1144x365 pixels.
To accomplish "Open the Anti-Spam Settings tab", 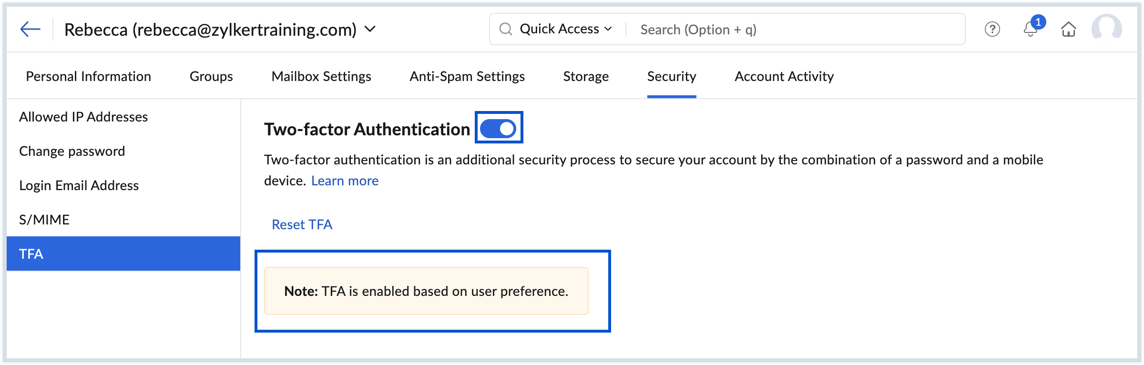I will (467, 77).
